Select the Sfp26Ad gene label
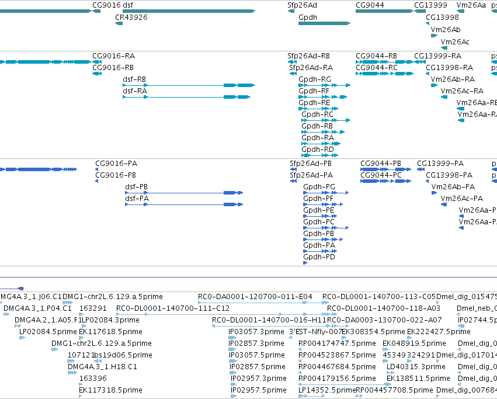 [302, 5]
